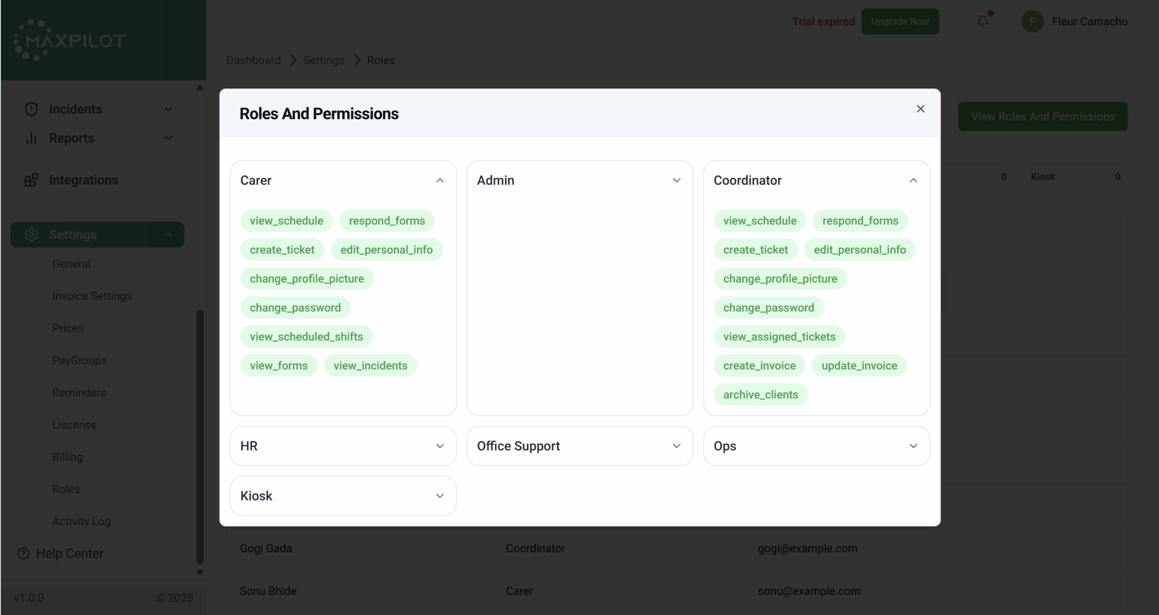Click the Help Center question icon
The width and height of the screenshot is (1159, 615).
pos(23,553)
